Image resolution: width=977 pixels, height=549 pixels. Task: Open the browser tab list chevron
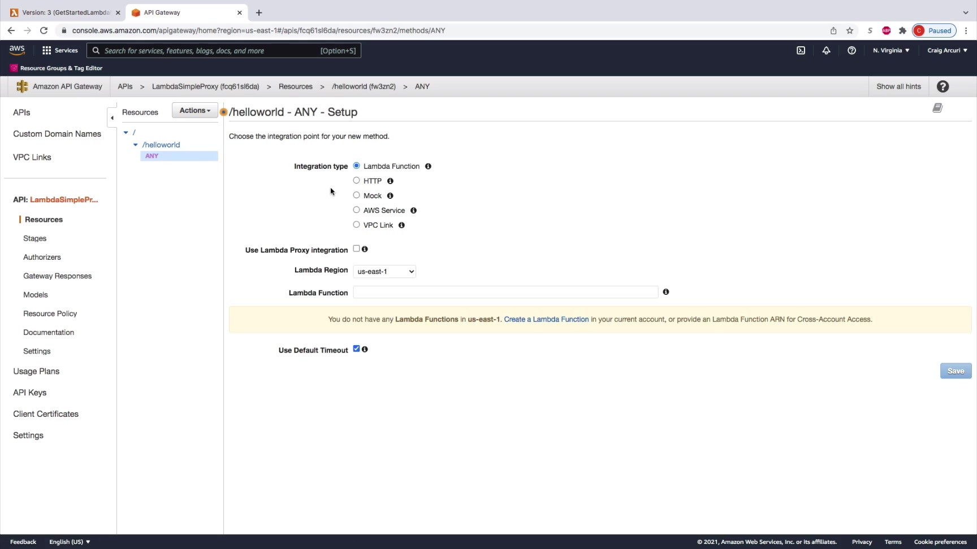(966, 12)
